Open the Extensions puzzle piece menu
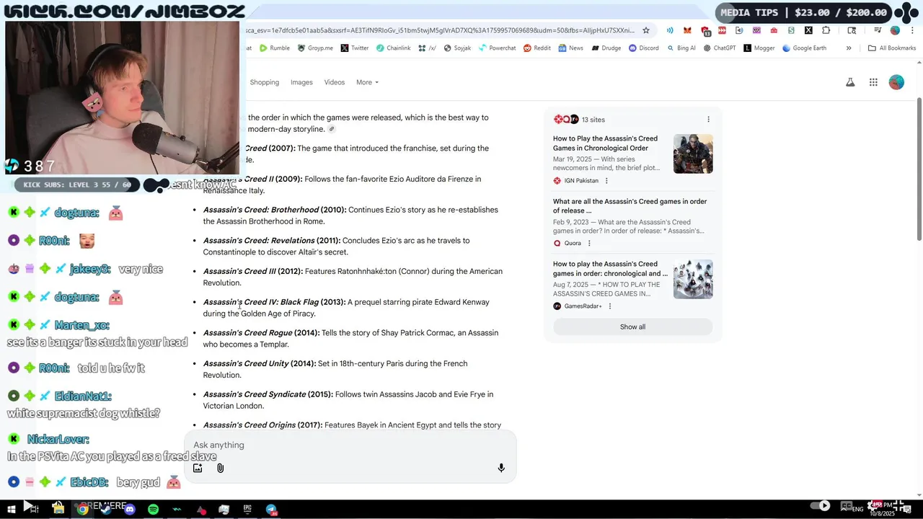923x519 pixels. [826, 30]
